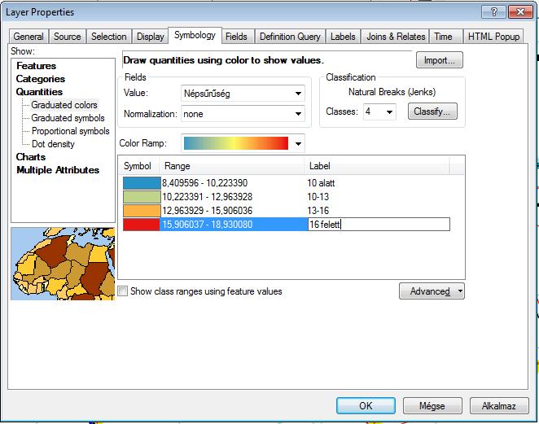
Task: Open the General tab
Action: point(28,37)
